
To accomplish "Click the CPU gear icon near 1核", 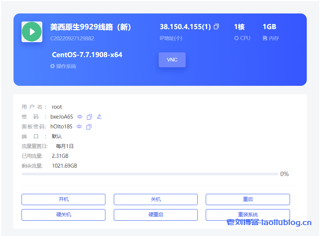I will (236, 38).
